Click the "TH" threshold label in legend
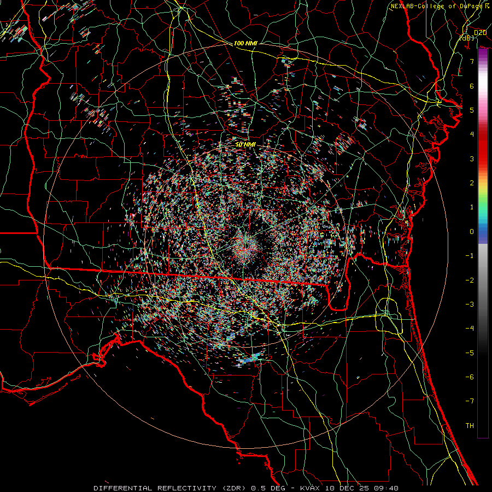492x492 pixels. click(x=470, y=426)
